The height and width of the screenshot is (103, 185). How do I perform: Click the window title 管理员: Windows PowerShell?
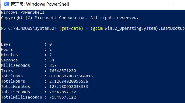click(40, 4)
